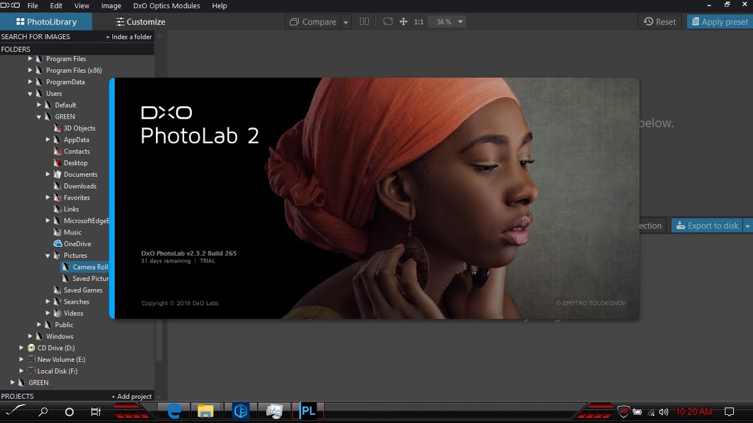Screen dimensions: 753x423
Task: Select the Saved Games folder
Action: (x=83, y=290)
